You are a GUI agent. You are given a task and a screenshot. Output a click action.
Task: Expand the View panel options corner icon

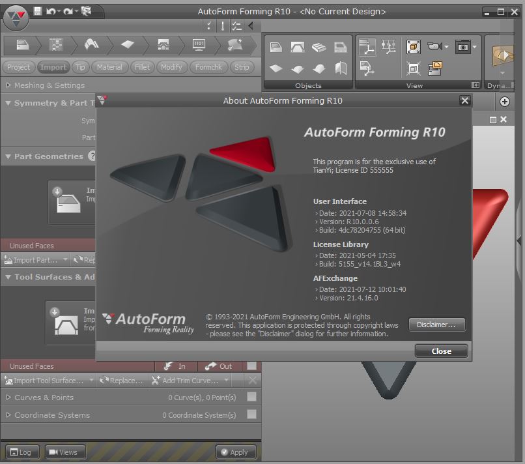click(475, 85)
